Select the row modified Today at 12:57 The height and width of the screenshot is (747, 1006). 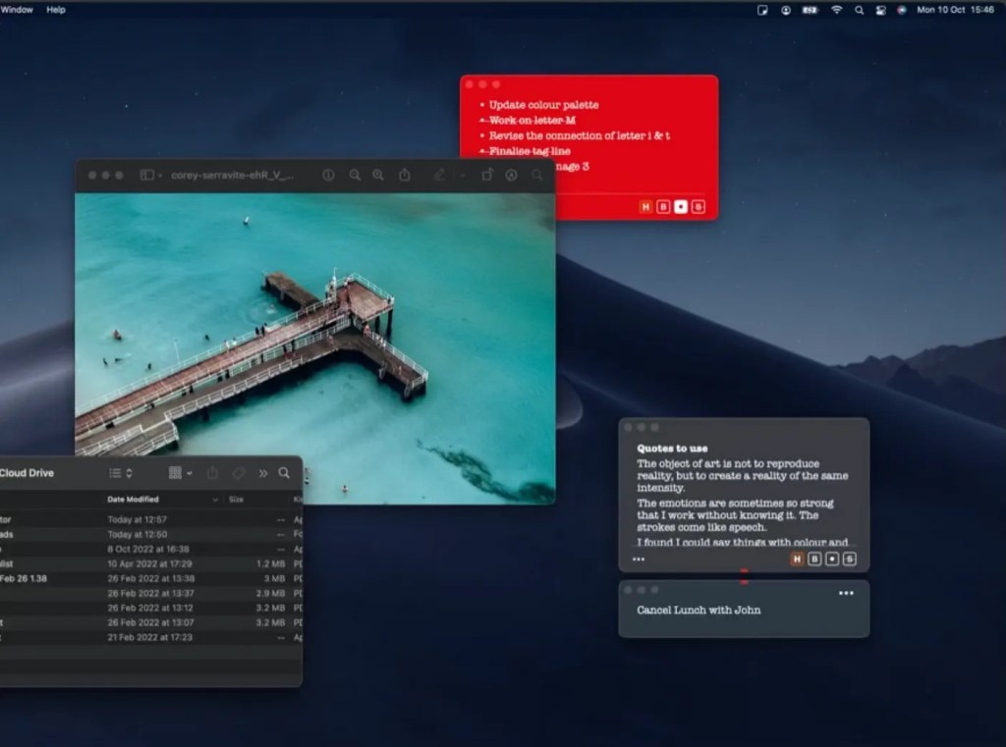click(150, 519)
